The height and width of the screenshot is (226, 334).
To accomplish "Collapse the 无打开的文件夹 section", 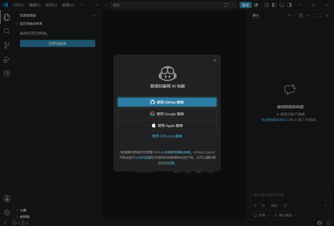I will click(x=57, y=24).
